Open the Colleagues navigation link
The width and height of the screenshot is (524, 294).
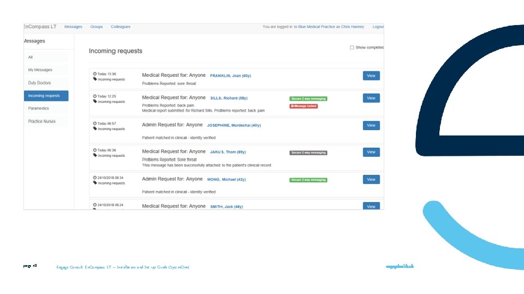pyautogui.click(x=120, y=27)
